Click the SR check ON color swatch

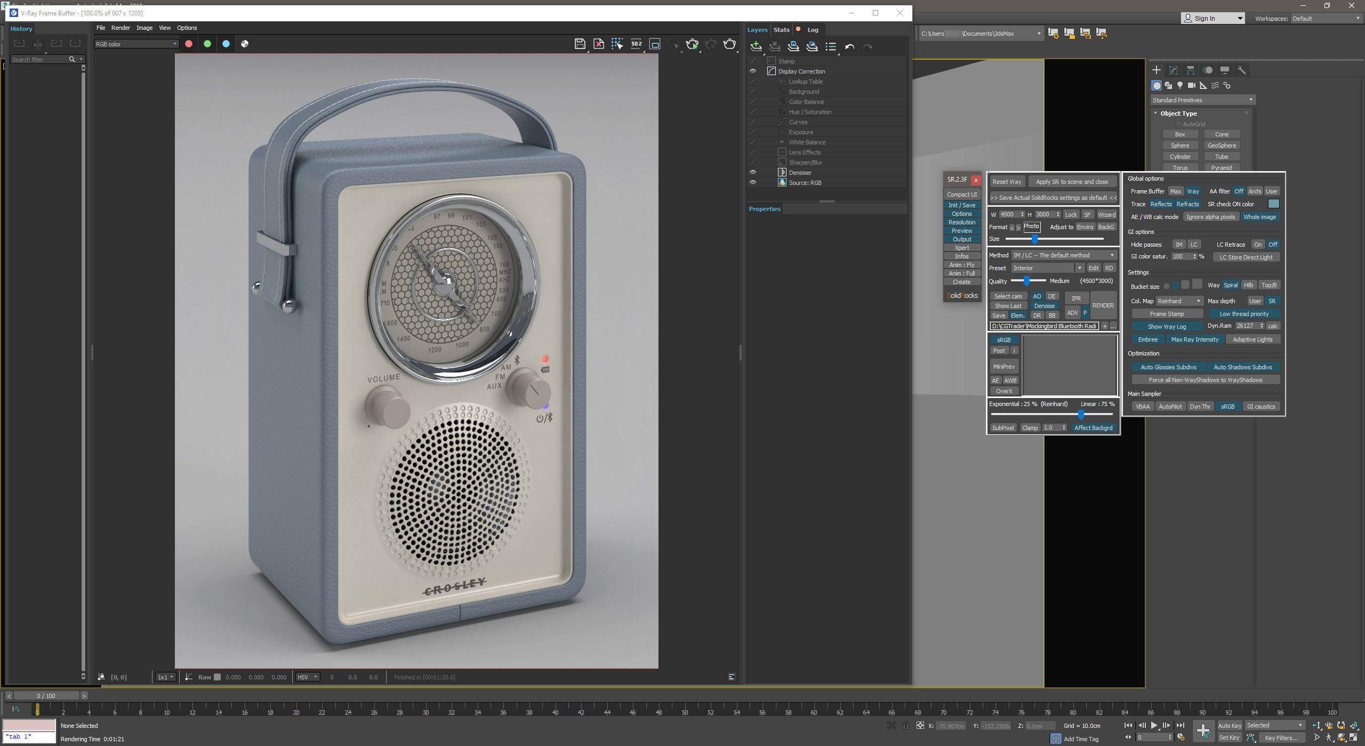[1273, 204]
